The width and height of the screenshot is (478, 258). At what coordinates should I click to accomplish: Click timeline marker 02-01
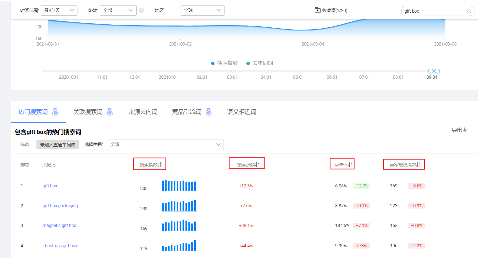pos(202,71)
